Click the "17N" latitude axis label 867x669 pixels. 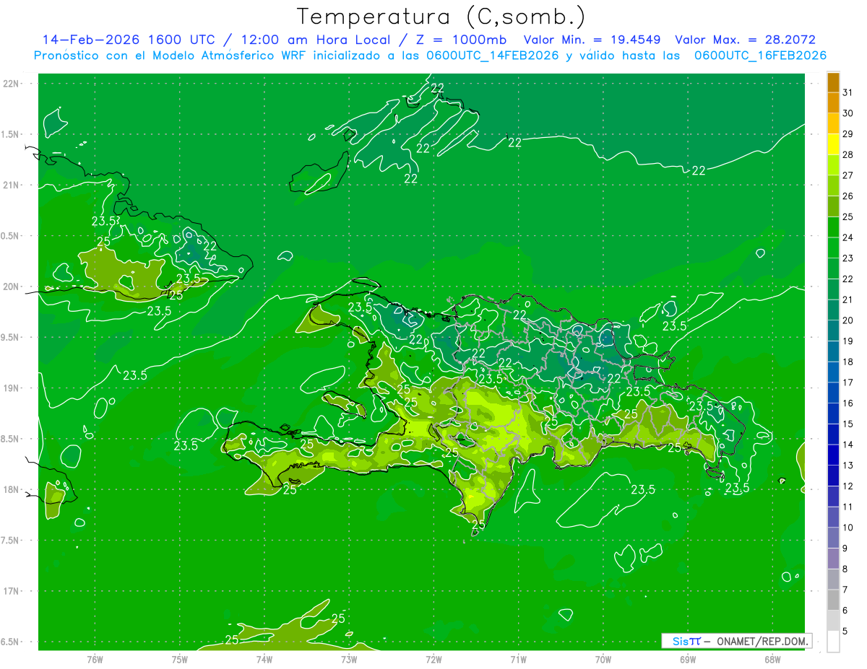(12, 591)
